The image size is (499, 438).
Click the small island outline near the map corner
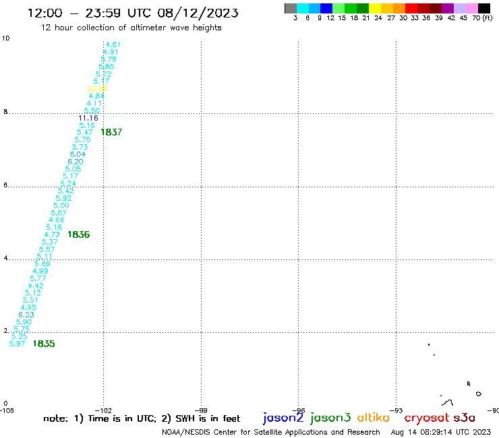point(478,394)
